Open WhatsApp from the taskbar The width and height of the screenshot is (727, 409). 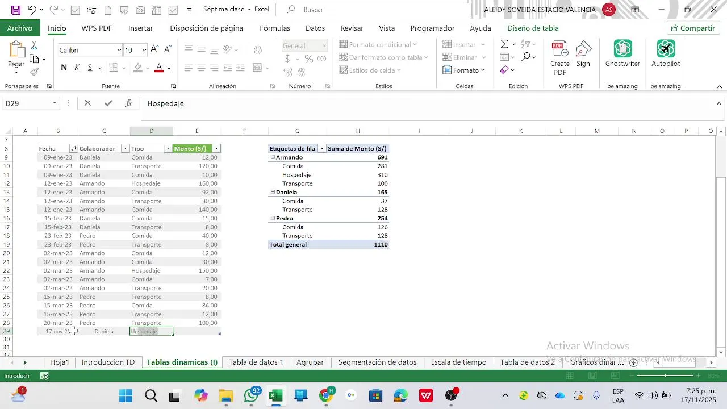251,396
